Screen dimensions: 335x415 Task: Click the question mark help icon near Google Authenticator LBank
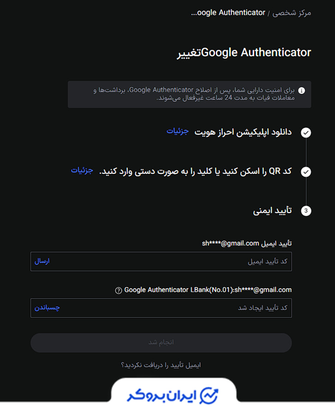[120, 290]
